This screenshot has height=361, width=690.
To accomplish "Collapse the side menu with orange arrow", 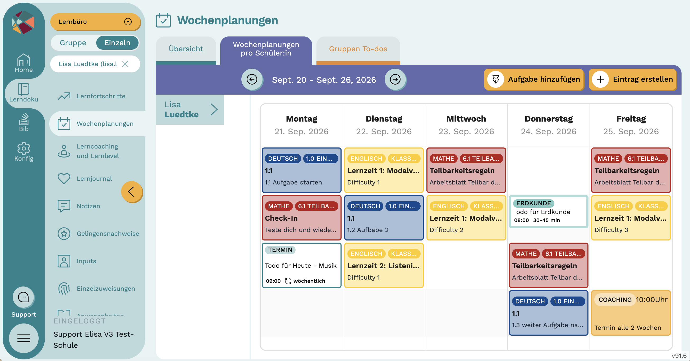I will (131, 192).
